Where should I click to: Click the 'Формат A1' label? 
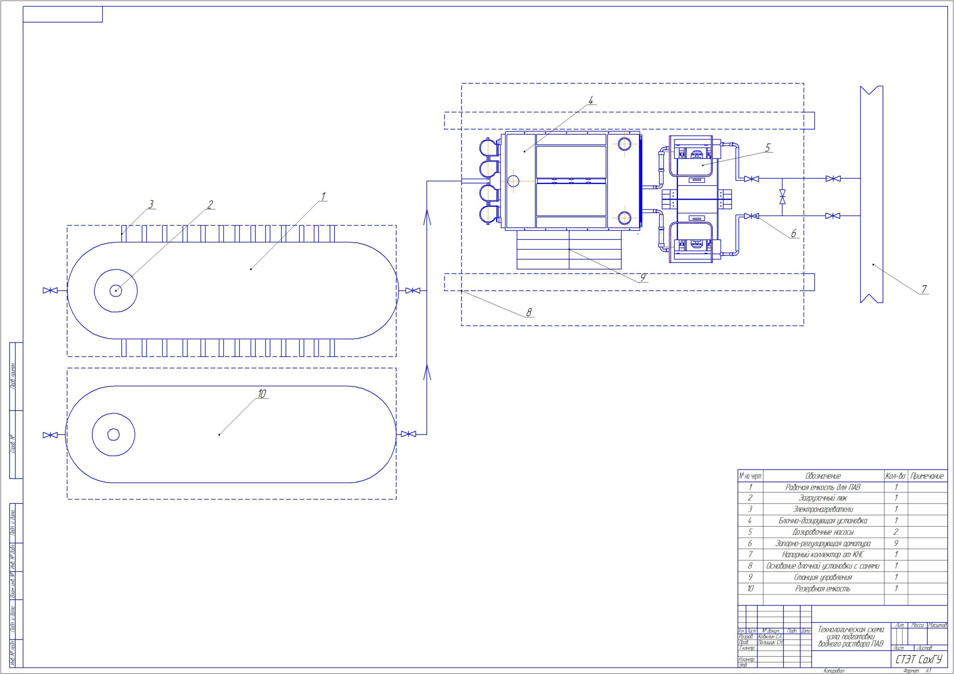[x=917, y=671]
